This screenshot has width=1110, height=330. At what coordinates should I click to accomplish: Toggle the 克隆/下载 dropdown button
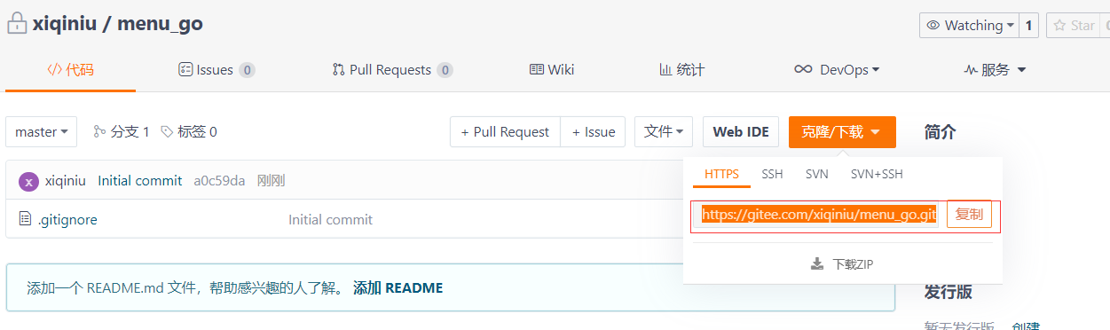click(842, 132)
